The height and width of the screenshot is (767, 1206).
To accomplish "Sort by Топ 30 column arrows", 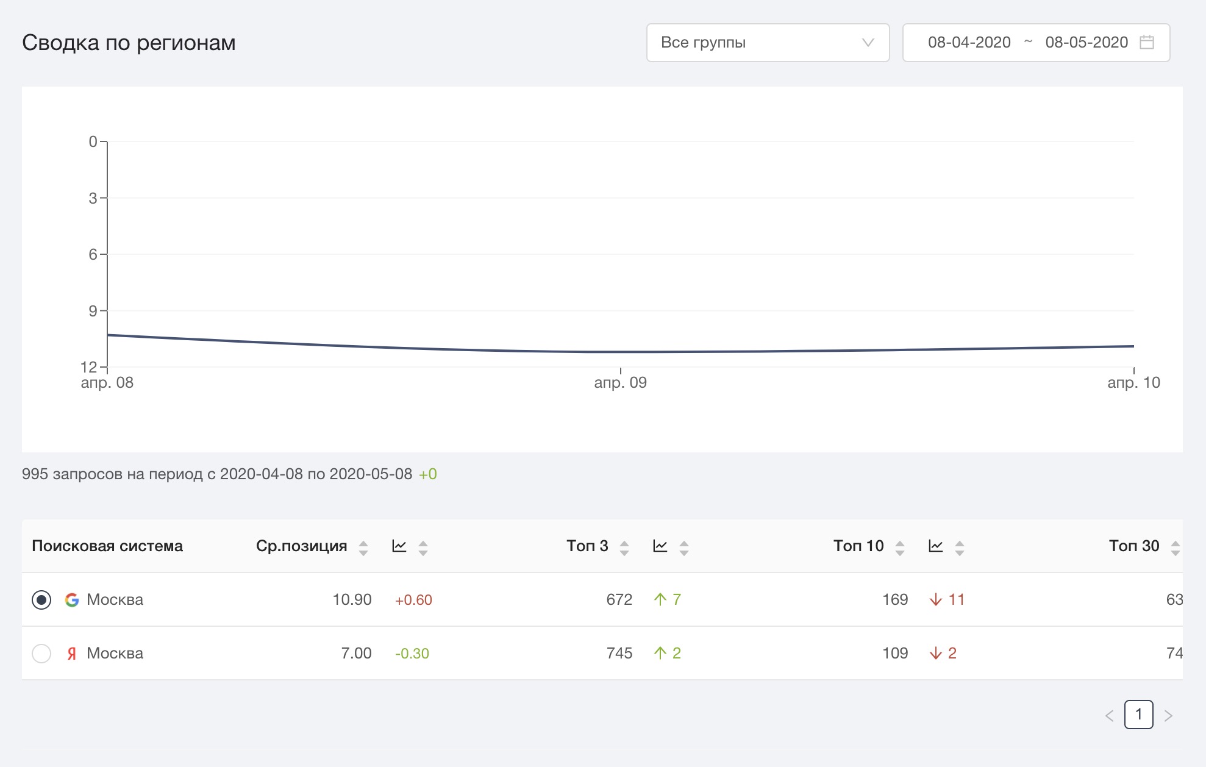I will pos(1175,548).
